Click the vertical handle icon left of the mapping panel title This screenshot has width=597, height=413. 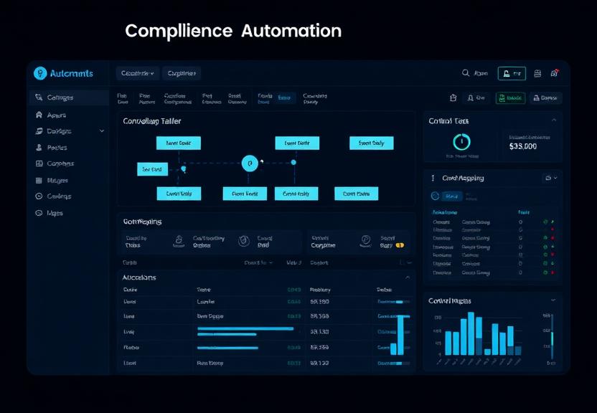(433, 178)
